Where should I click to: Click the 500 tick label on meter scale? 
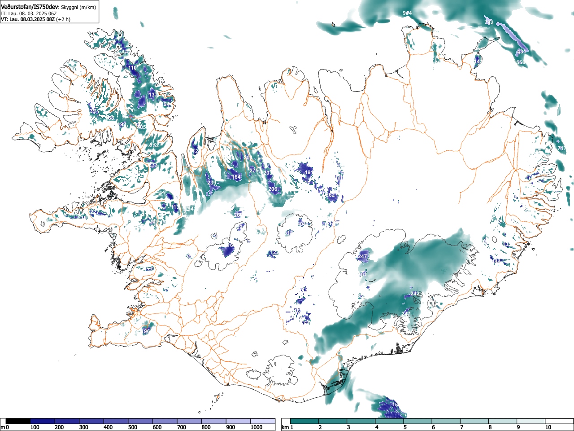tap(132, 427)
